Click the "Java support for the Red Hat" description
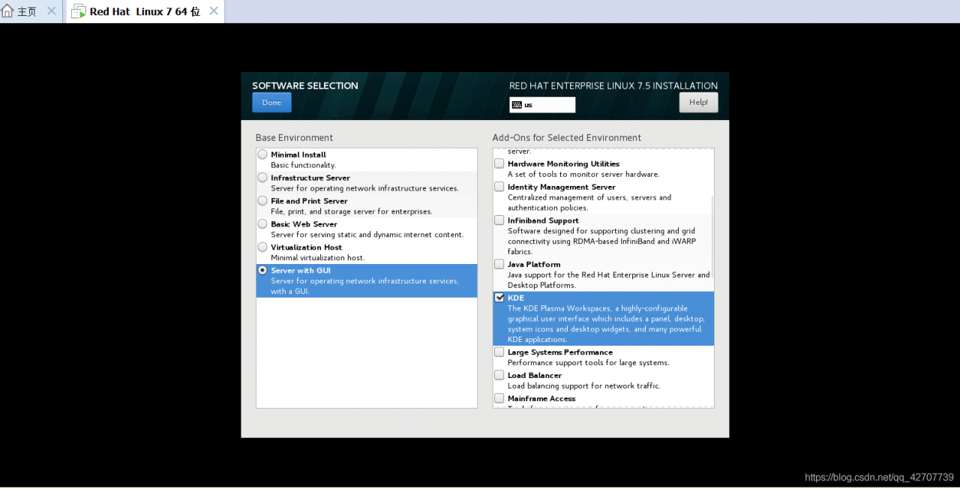The width and height of the screenshot is (960, 489). pyautogui.click(x=609, y=280)
